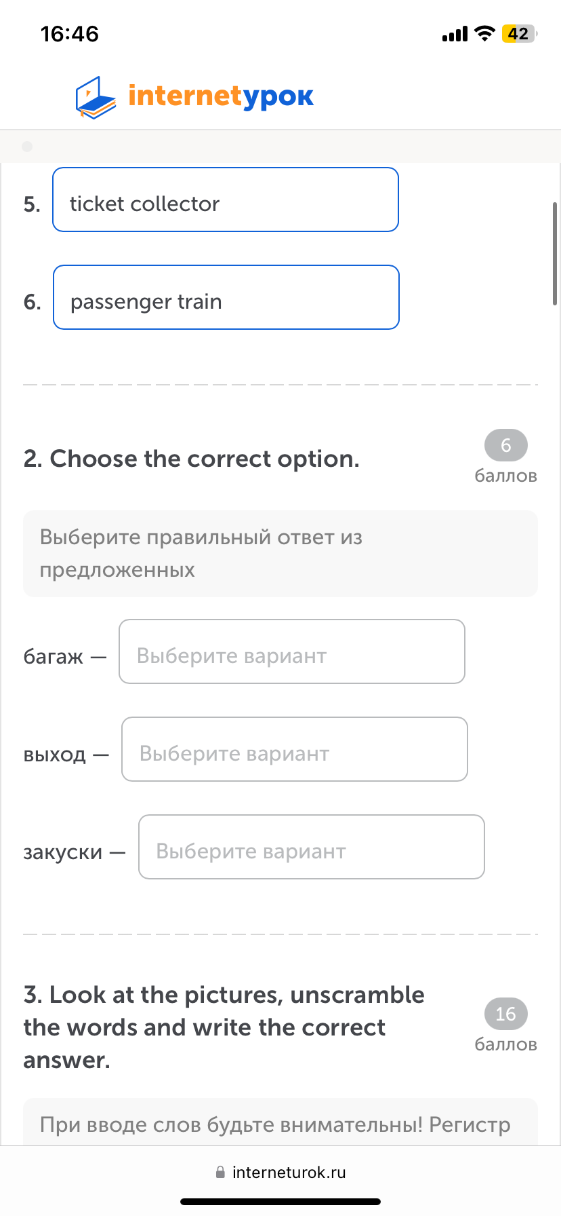Open the dropdown for выход
The height and width of the screenshot is (1216, 561).
294,749
